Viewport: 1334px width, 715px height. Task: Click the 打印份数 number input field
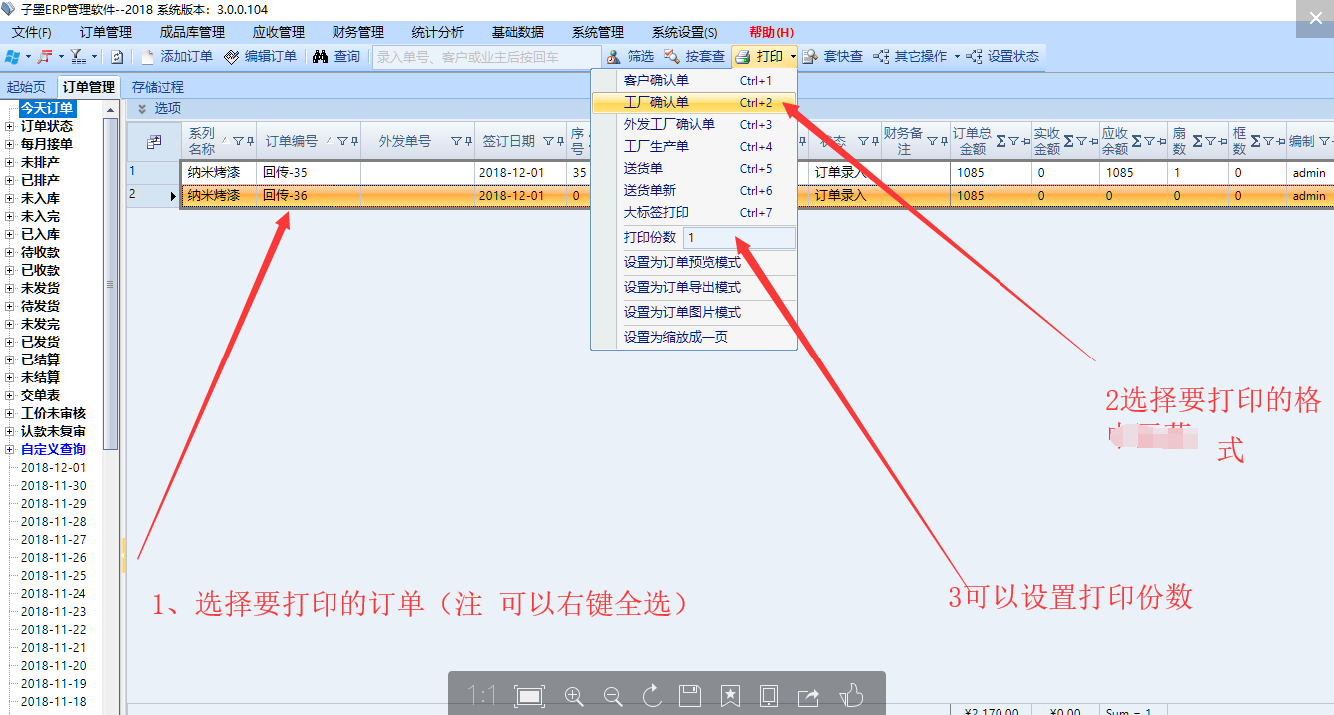pos(739,238)
